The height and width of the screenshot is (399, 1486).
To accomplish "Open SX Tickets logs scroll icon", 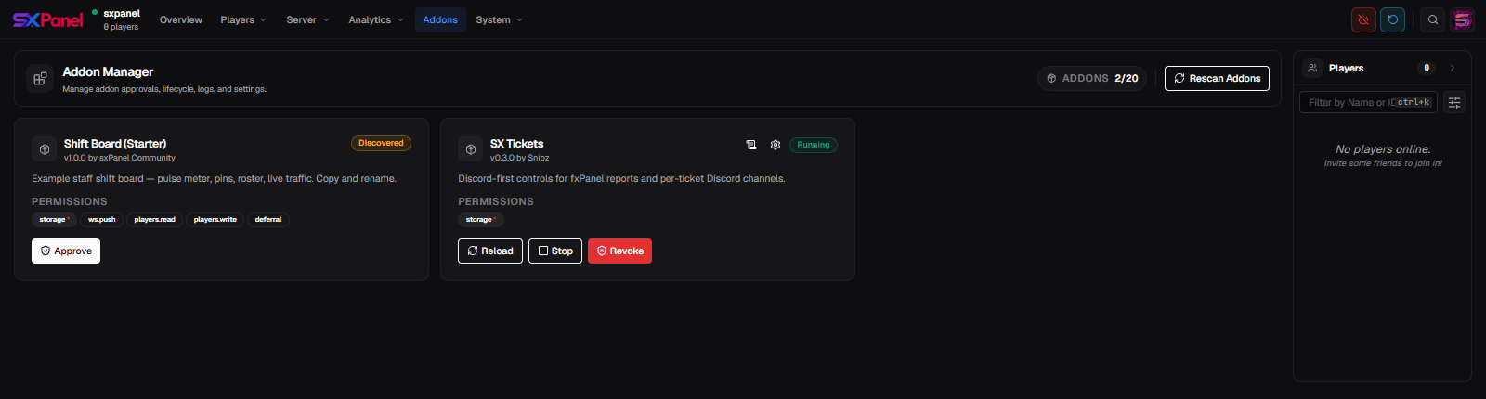I will point(751,145).
